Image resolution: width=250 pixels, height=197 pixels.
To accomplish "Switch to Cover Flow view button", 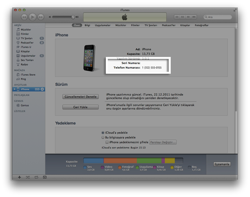I will pyautogui.click(x=194, y=17).
